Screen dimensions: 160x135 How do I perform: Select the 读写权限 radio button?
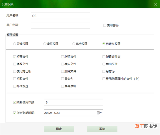[44, 44]
